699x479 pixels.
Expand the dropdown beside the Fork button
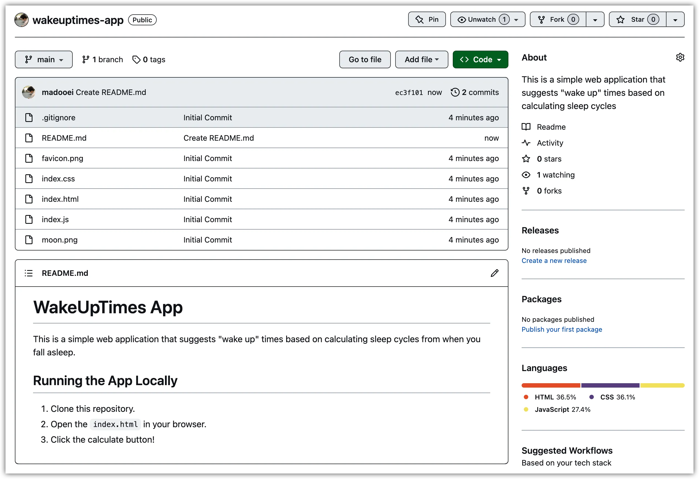tap(595, 20)
